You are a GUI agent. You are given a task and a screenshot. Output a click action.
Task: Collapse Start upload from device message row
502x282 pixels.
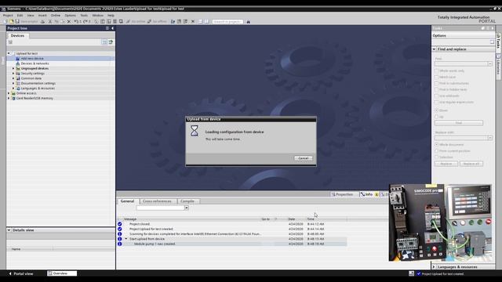(126, 239)
